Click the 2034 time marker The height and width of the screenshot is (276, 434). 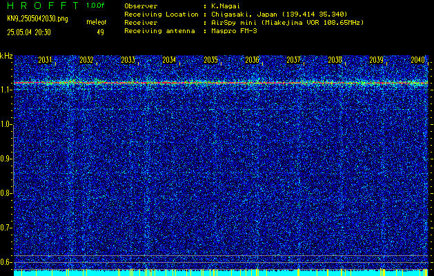[169, 60]
